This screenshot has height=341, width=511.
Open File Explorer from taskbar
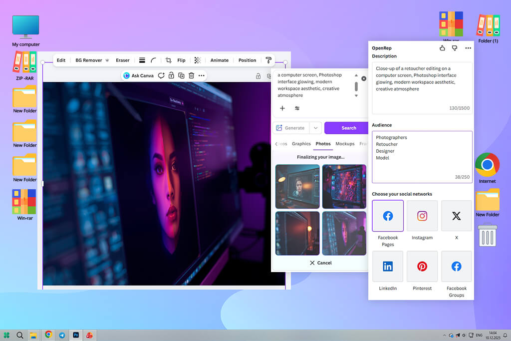tap(33, 335)
